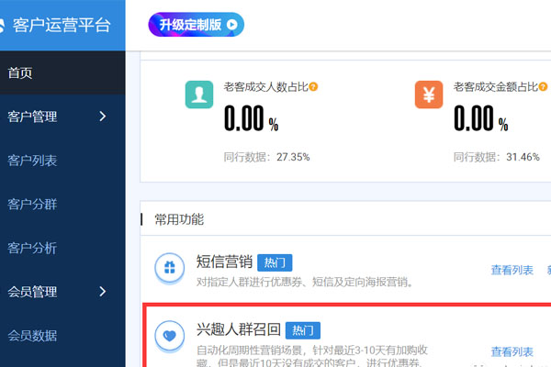This screenshot has height=367, width=551.
Task: Open 客户列表 in the sidebar
Action: [x=32, y=161]
